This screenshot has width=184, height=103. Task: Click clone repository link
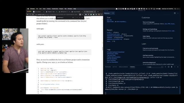[x=121, y=22]
